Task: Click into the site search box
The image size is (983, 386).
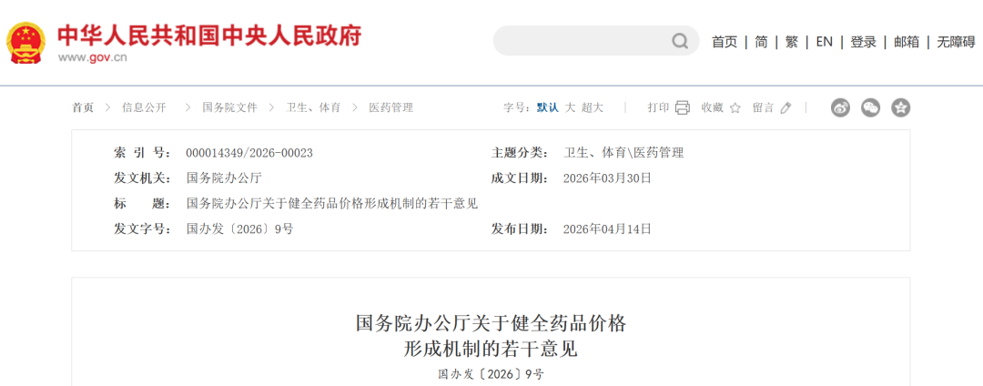Action: pyautogui.click(x=583, y=41)
